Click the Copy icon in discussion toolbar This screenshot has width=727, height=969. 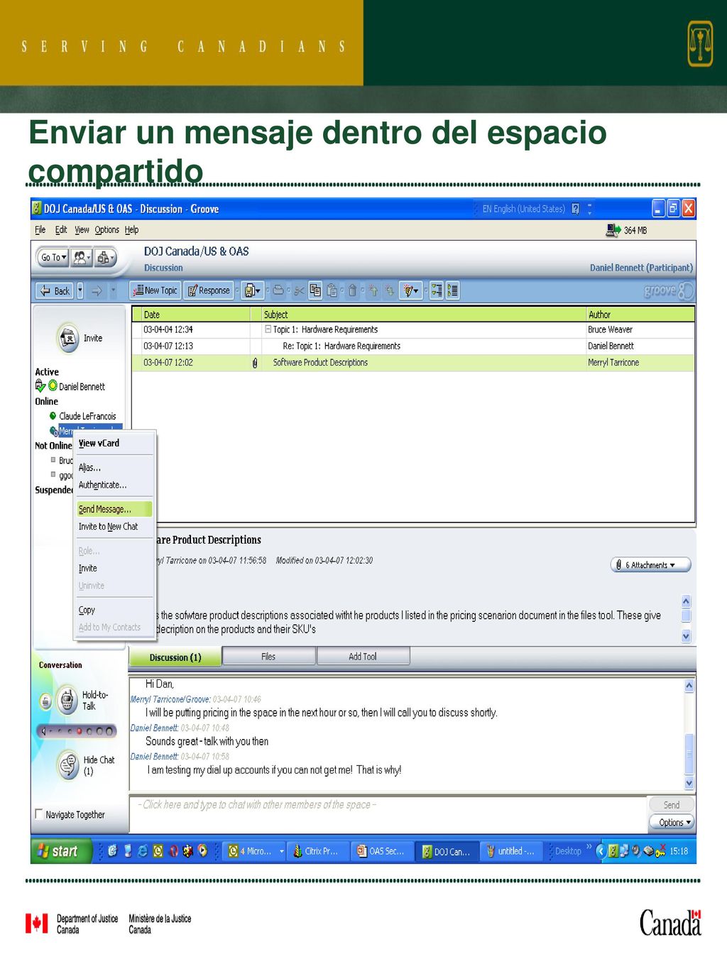(x=315, y=290)
